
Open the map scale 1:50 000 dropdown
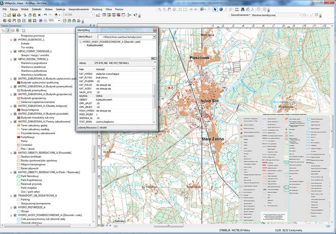tap(92, 15)
